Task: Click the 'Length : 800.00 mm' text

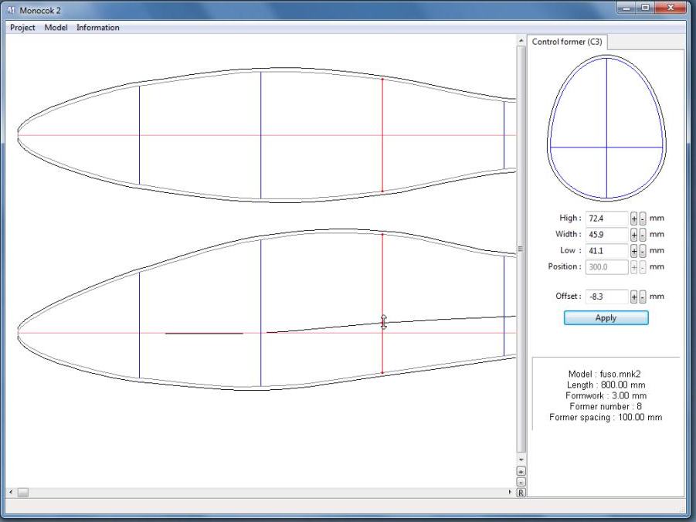Action: point(606,385)
